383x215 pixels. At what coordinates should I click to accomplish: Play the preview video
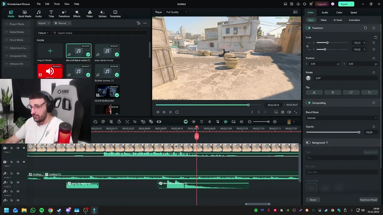(171, 112)
